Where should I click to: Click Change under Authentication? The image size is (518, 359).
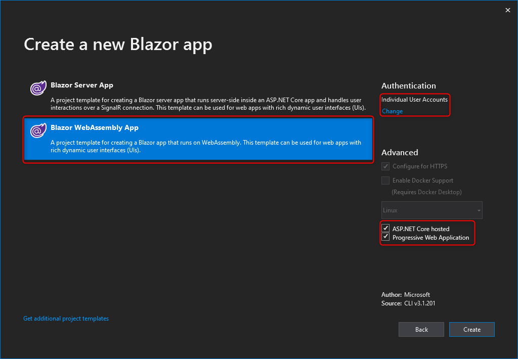pos(392,111)
